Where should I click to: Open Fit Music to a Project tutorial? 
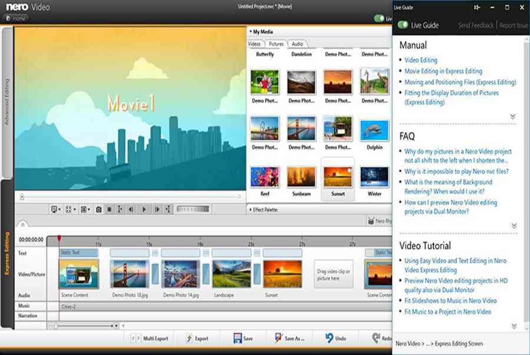(x=448, y=312)
